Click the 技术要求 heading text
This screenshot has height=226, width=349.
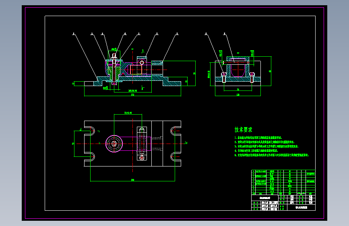pyautogui.click(x=243, y=129)
